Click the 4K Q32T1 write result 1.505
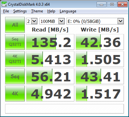Image resolution: width=129 pixels, height=117 pixels. coord(100,59)
